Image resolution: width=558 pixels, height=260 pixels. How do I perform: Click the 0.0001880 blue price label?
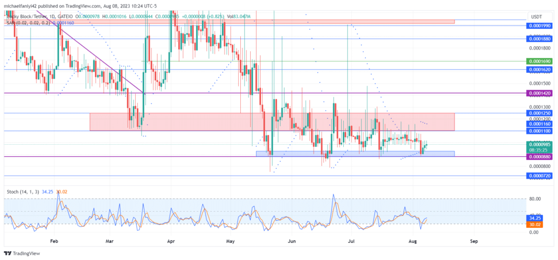539,39
